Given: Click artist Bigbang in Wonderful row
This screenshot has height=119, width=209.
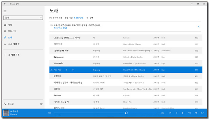Looking at the screenshot, I should click(96, 63).
